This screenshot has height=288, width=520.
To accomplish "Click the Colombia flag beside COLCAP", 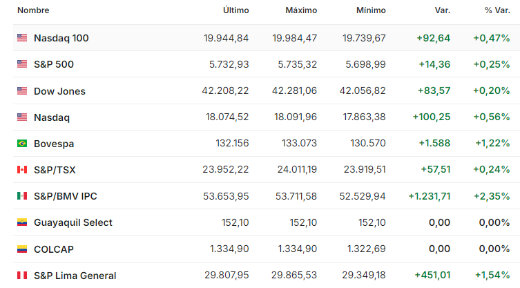I will (22, 249).
